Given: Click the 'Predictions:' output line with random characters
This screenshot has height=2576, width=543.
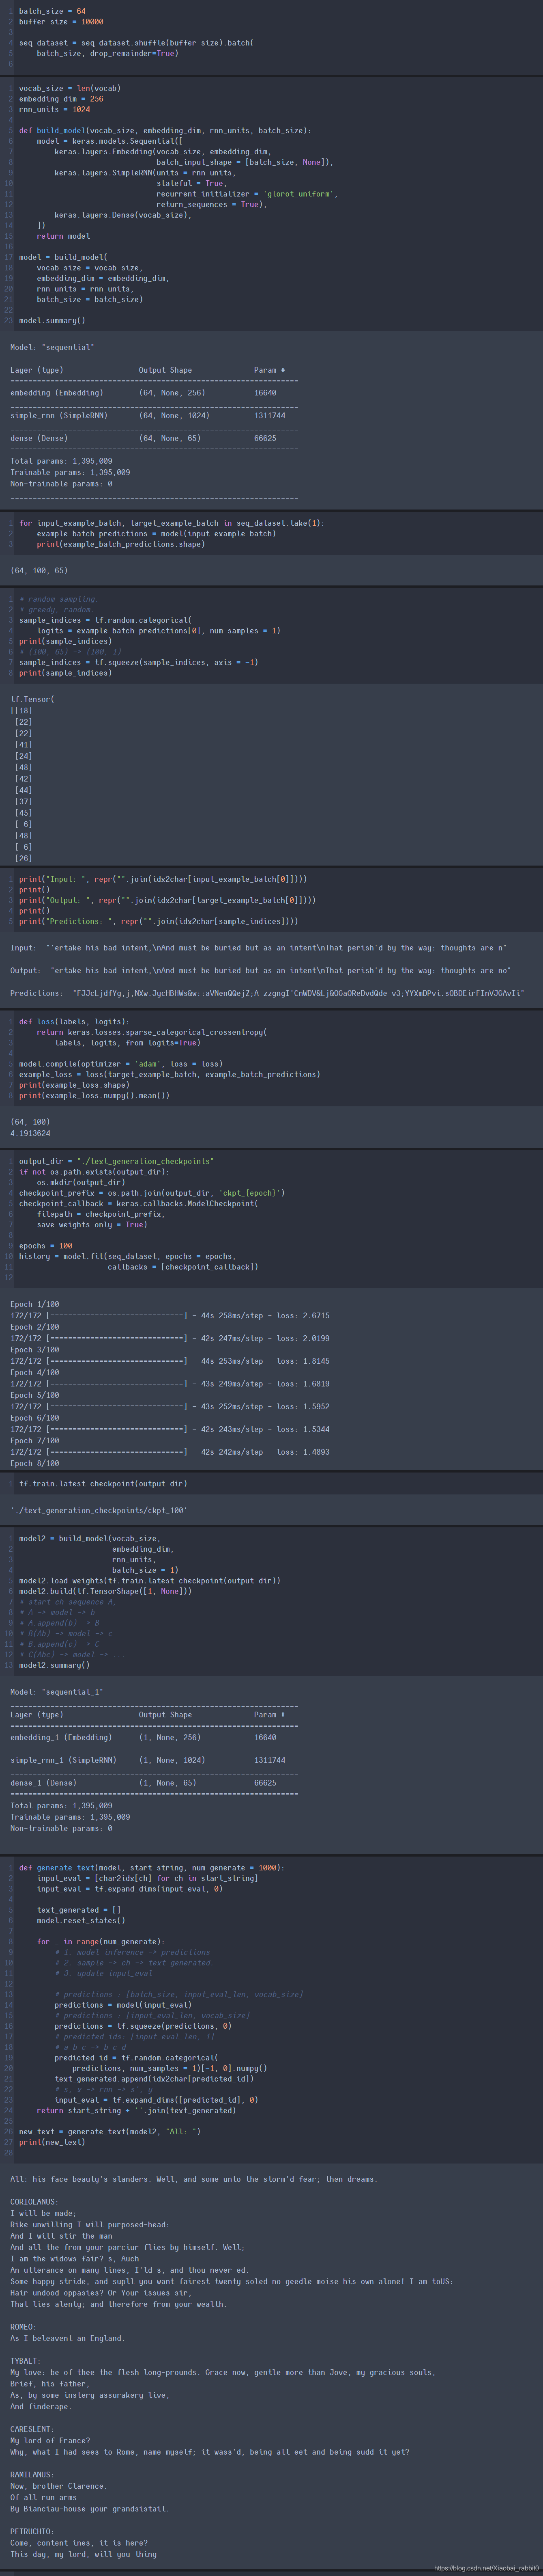Looking at the screenshot, I should [268, 993].
